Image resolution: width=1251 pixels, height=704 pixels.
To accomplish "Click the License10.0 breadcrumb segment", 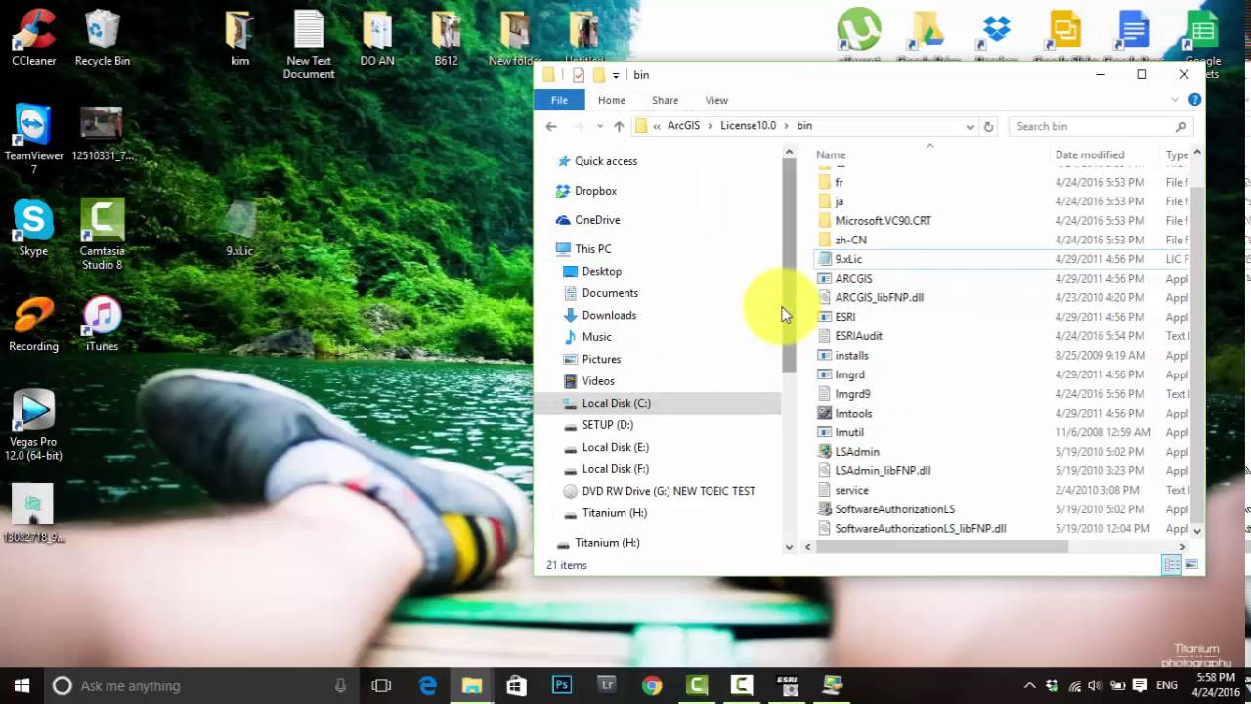I will 748,125.
